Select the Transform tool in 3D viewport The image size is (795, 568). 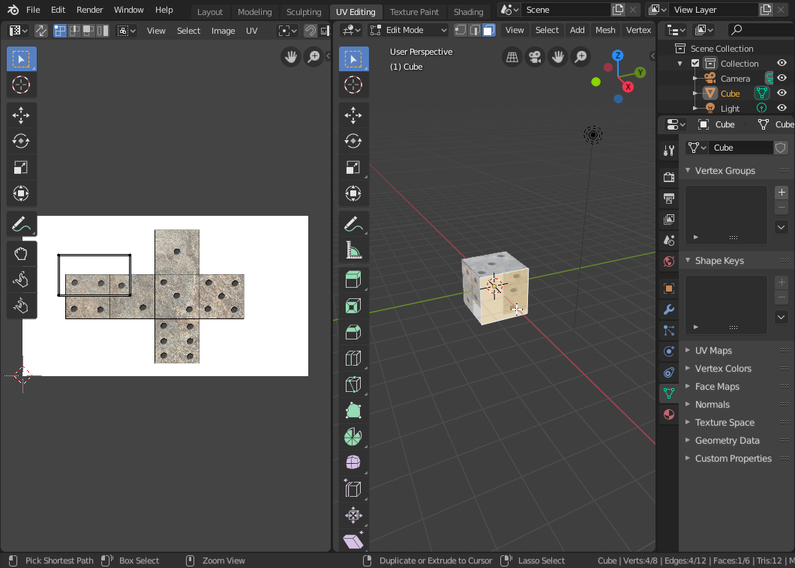353,193
